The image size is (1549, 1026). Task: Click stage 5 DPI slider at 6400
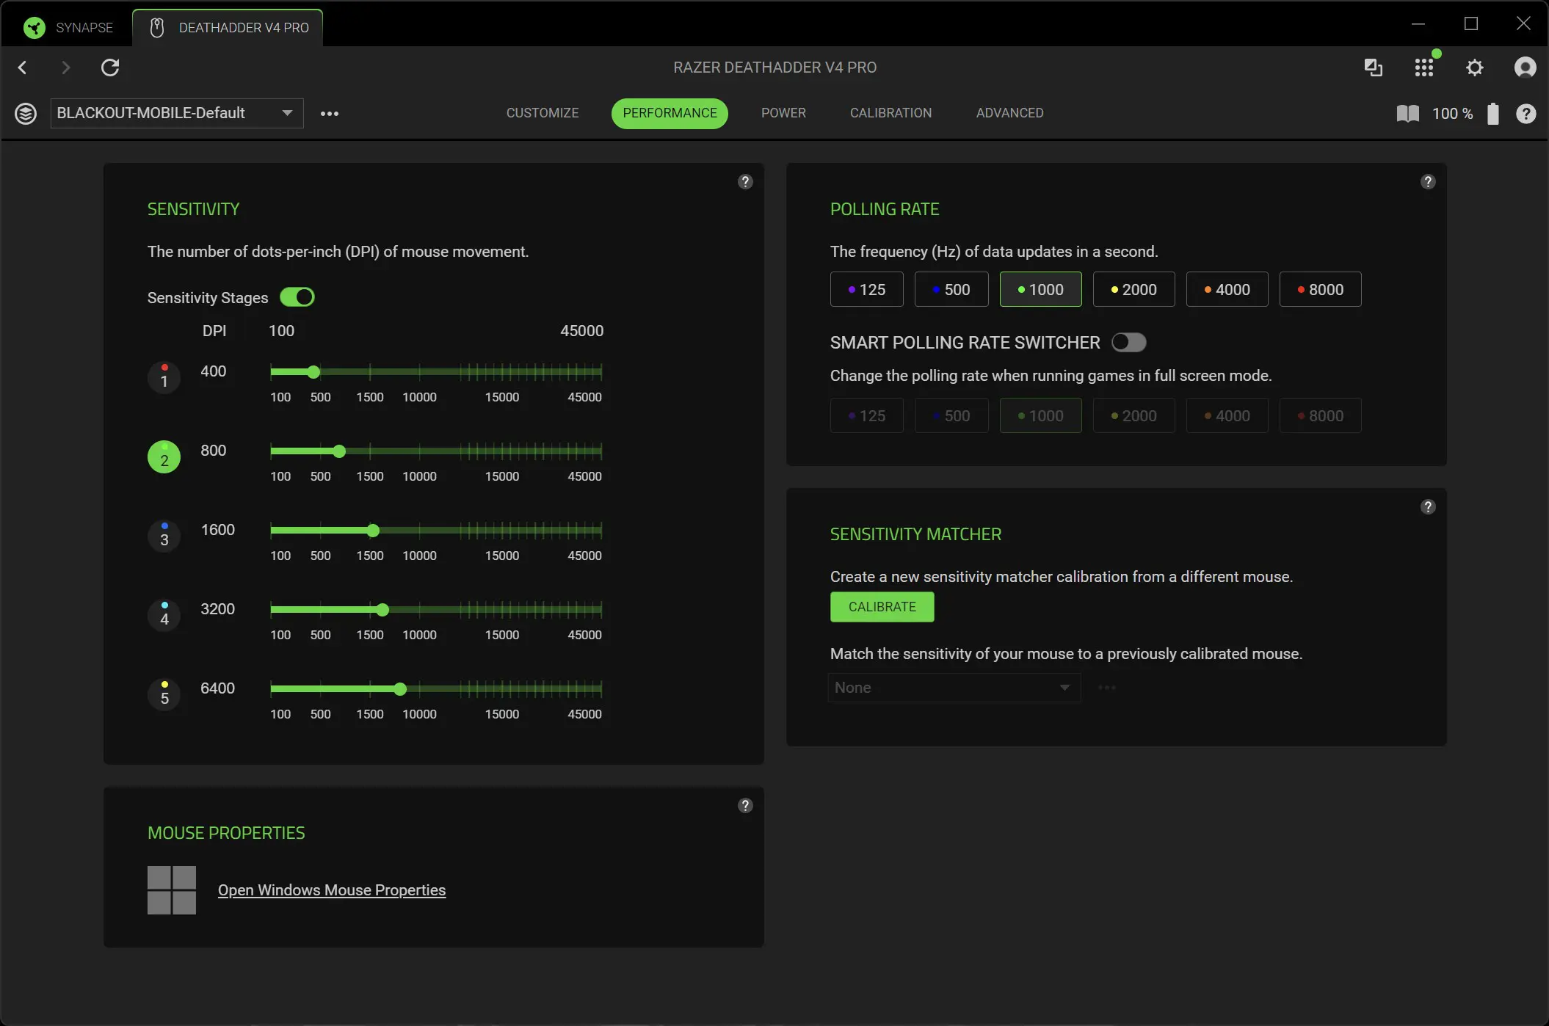pyautogui.click(x=400, y=689)
